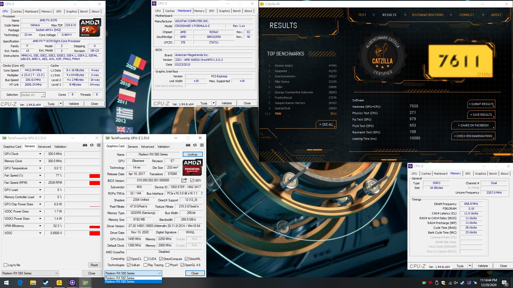Open hamburger menu in GPU-Z Graphics Card window
Viewport: 513px width, 288px height.
pos(202,145)
